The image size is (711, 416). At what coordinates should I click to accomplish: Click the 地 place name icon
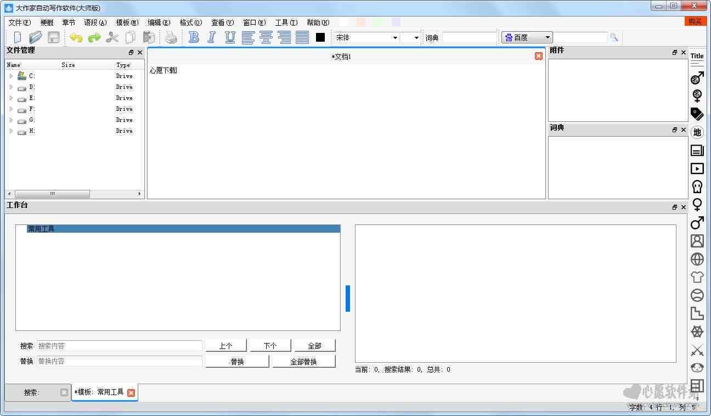click(x=697, y=132)
